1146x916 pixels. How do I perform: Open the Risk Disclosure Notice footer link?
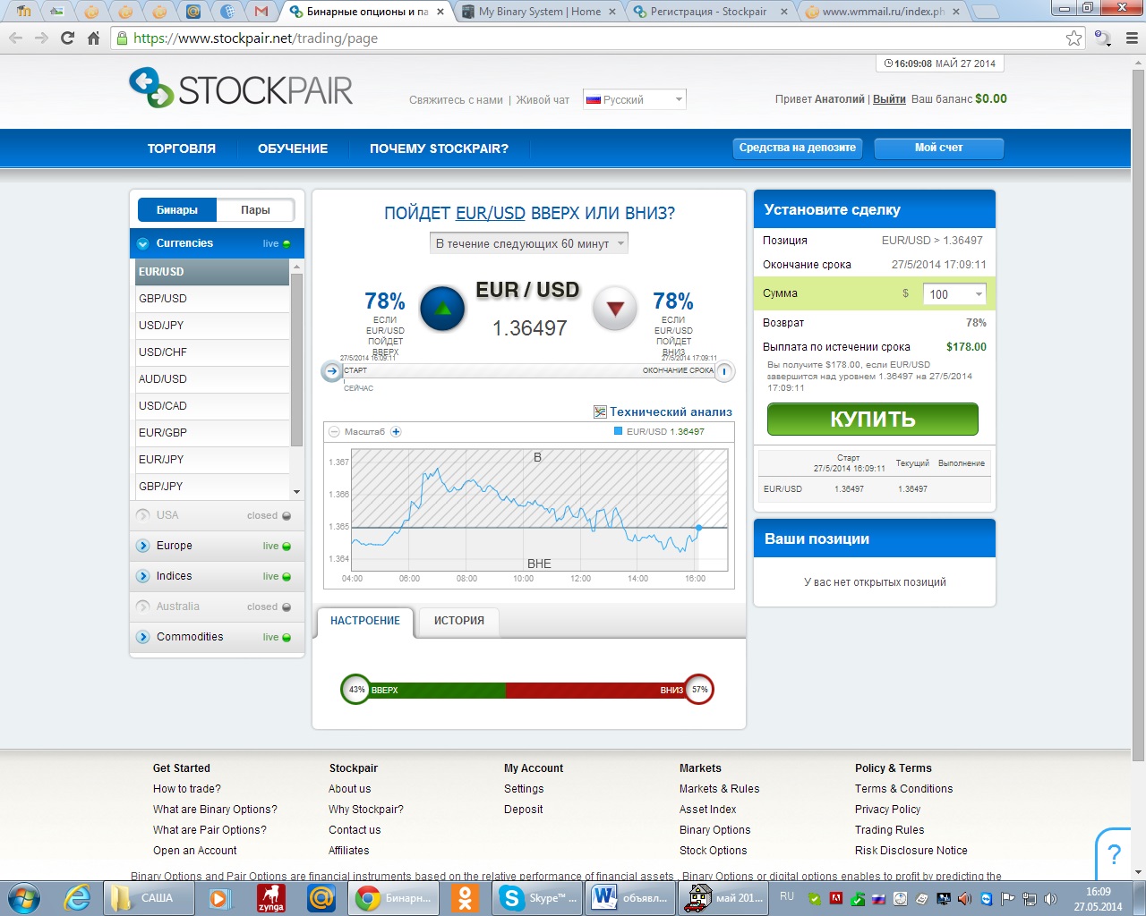click(x=911, y=851)
